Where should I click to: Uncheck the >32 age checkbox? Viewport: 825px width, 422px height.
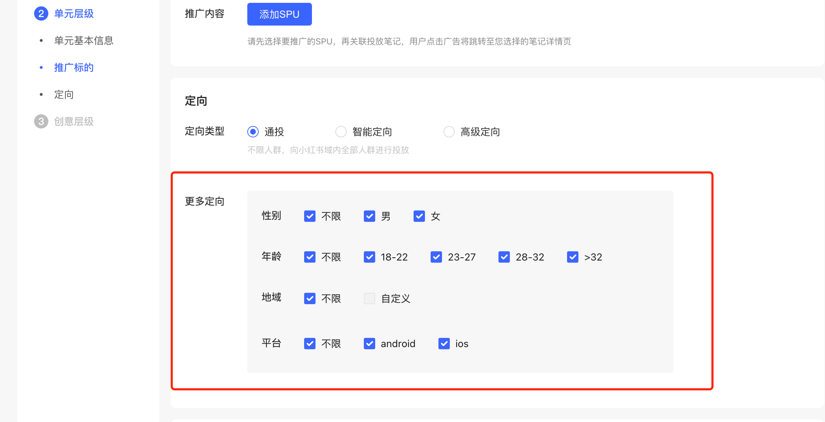(x=573, y=257)
